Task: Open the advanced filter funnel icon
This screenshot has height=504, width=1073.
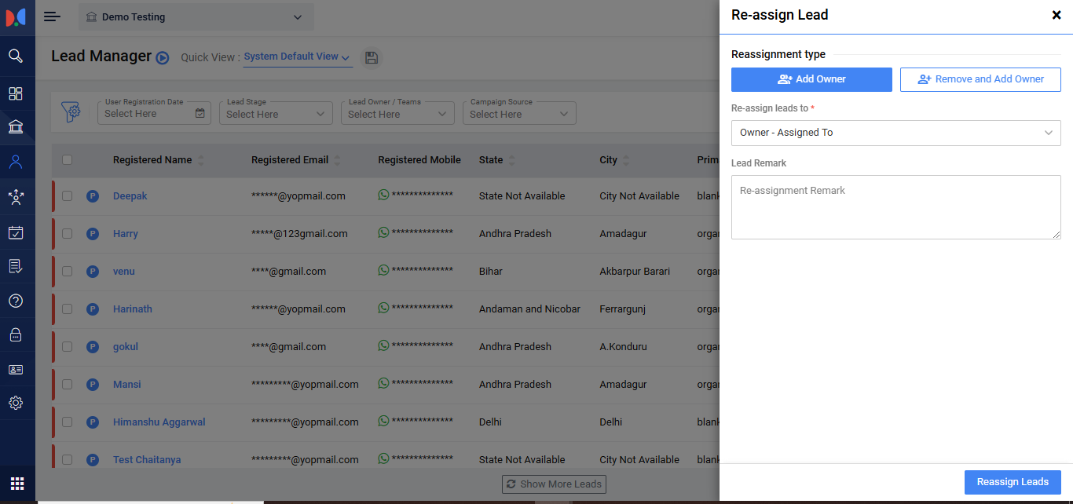Action: (72, 112)
